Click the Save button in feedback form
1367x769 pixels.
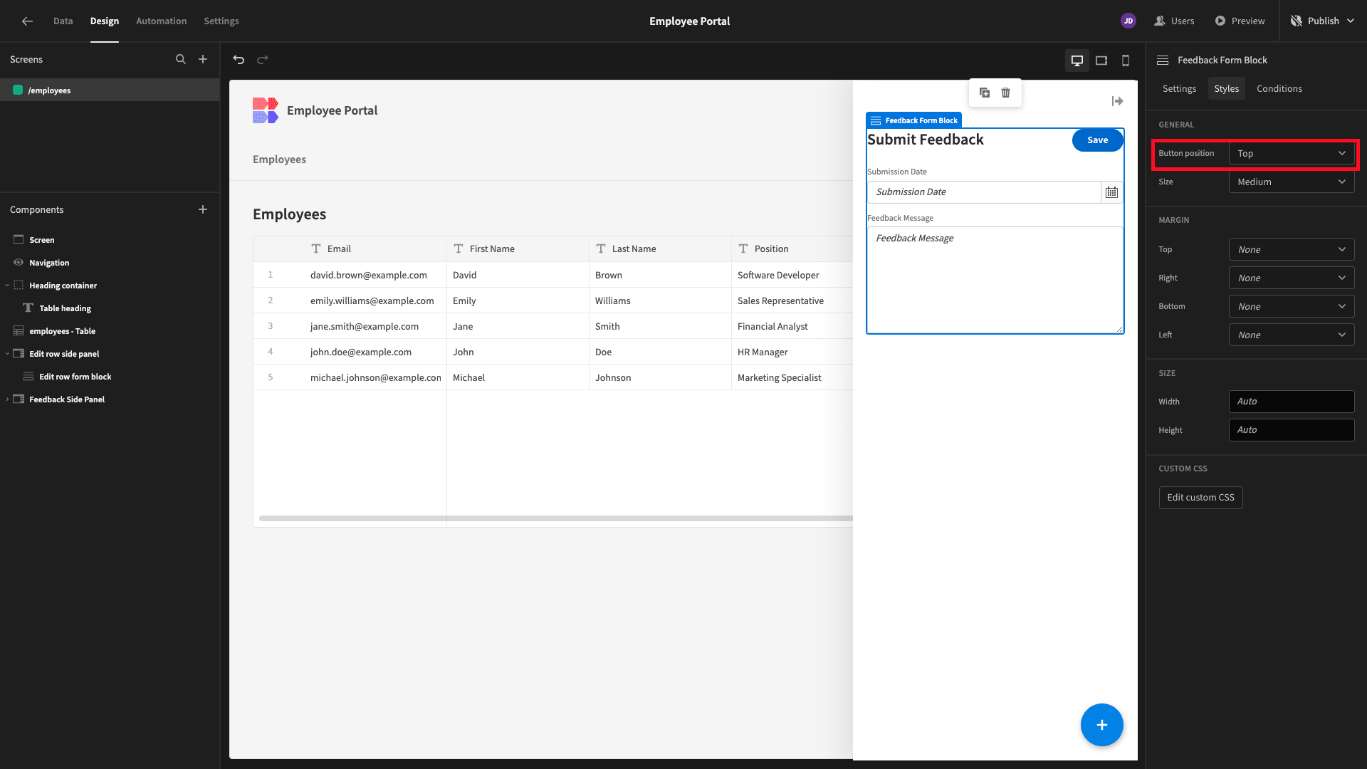[x=1098, y=140]
